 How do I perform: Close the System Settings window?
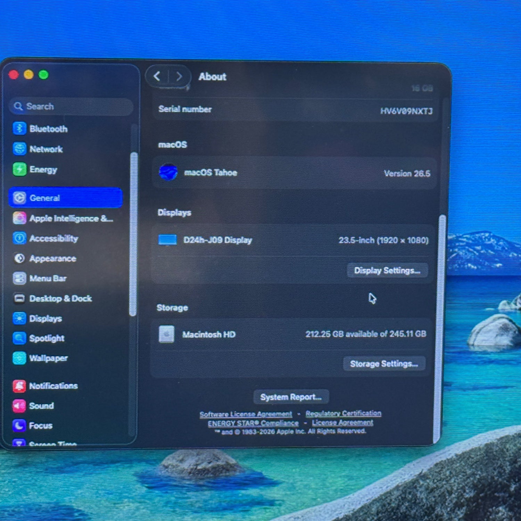click(x=14, y=74)
